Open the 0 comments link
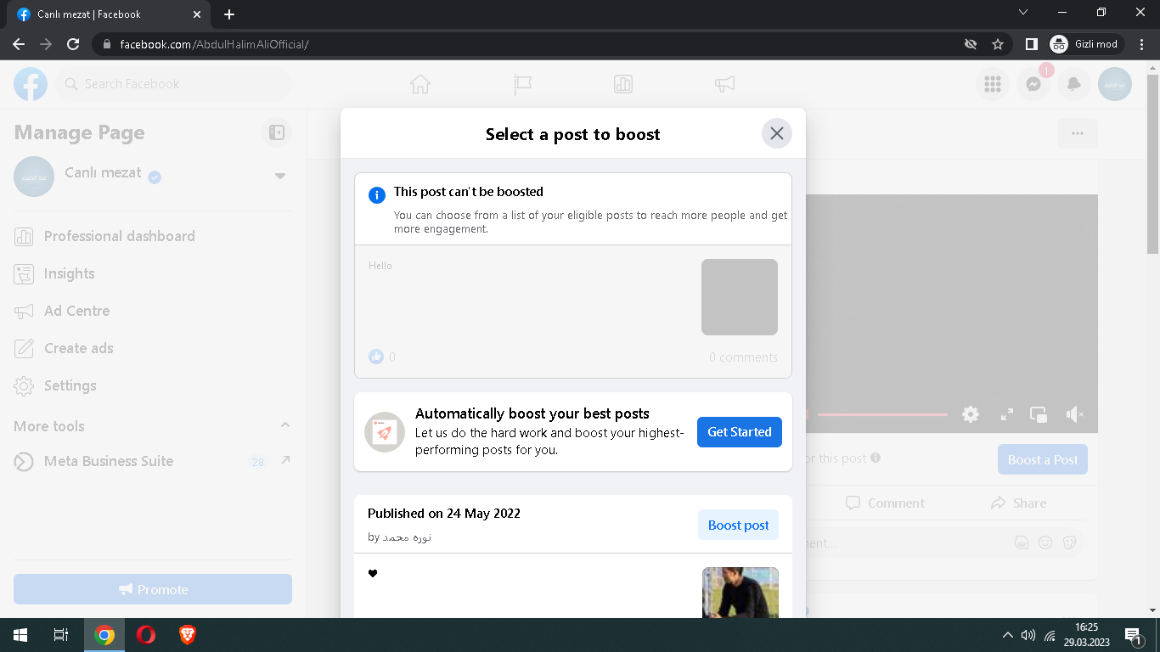 743,357
